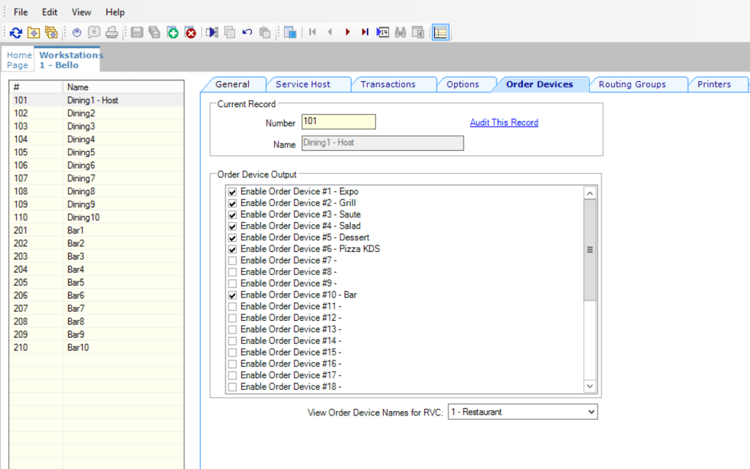Check Enable Order Device #7 box
This screenshot has height=469, width=750.
pyautogui.click(x=232, y=261)
